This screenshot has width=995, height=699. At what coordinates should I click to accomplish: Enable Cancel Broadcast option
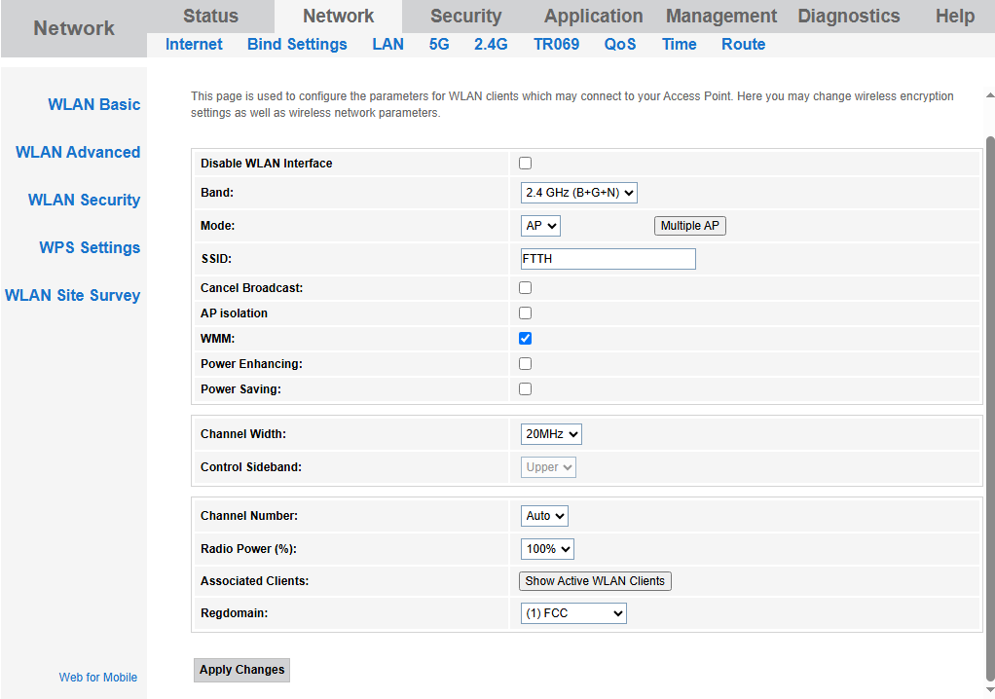pos(526,288)
